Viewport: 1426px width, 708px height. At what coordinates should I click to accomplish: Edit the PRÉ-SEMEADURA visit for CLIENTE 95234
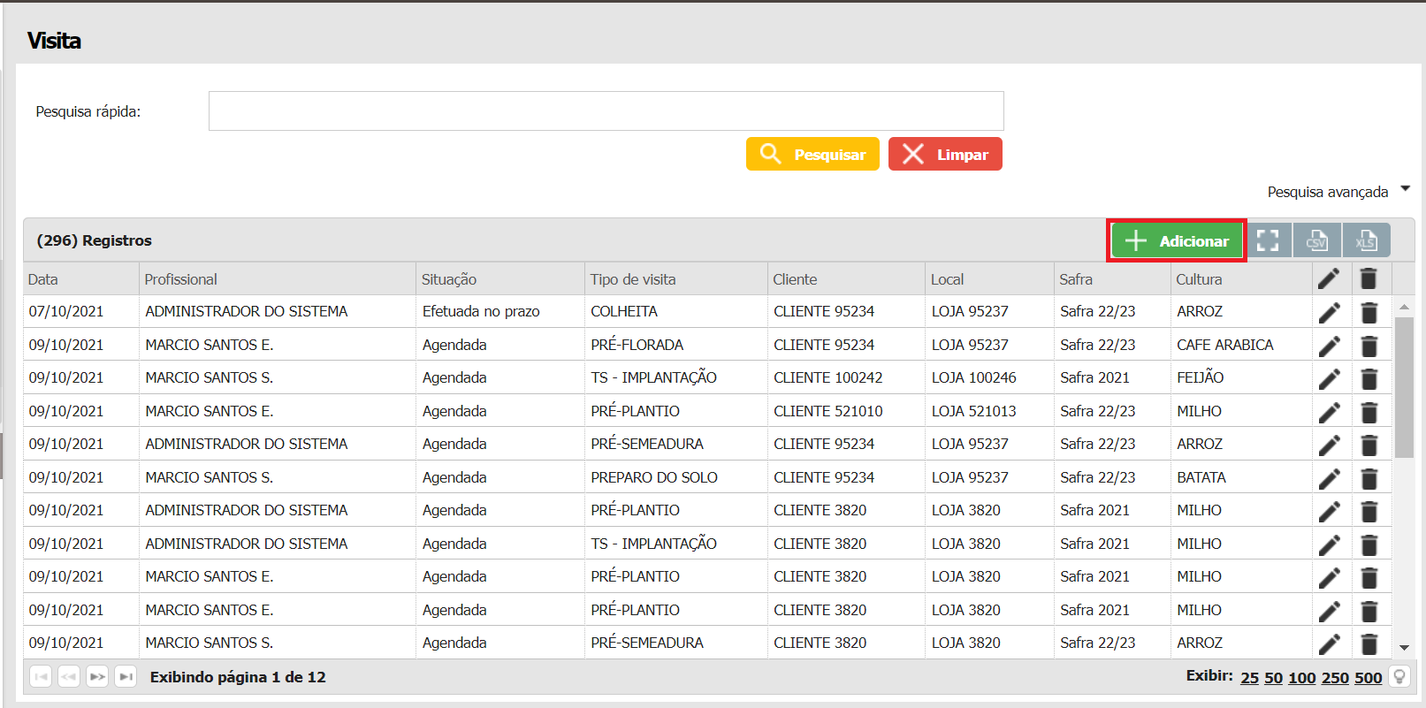[1329, 445]
